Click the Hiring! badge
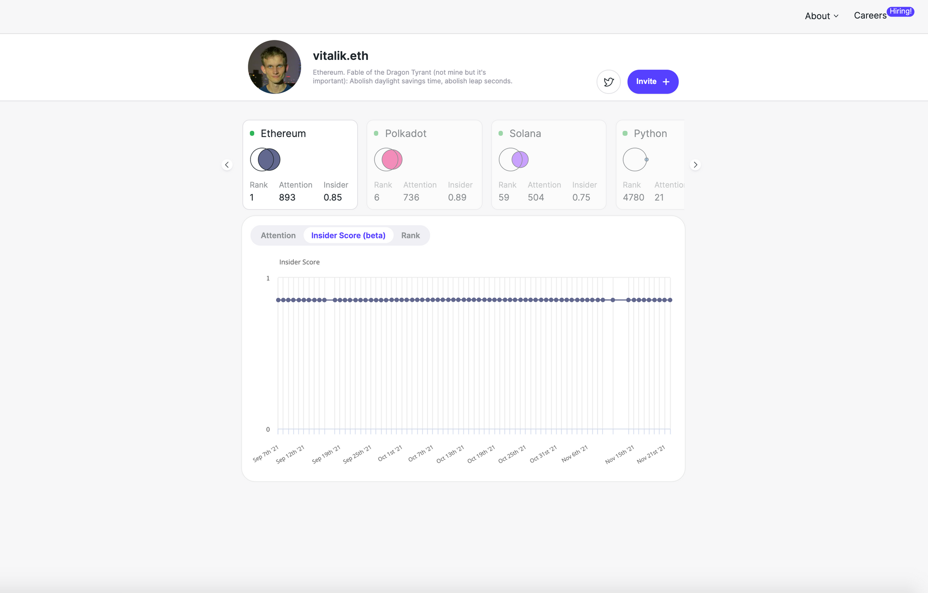 coord(900,12)
